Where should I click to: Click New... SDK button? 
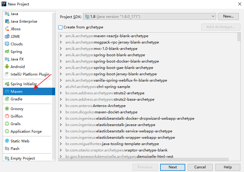228,16
